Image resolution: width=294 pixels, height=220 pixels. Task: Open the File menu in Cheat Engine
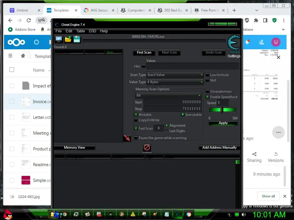coord(59,31)
